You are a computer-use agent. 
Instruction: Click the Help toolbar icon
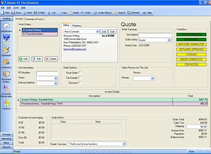click(144, 13)
